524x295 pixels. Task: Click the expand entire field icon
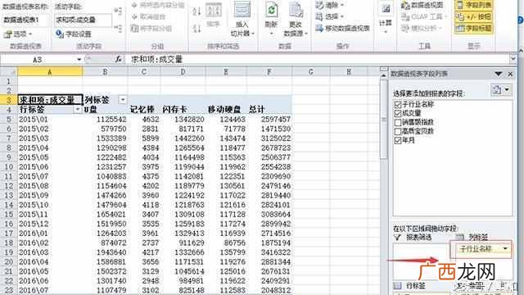[x=118, y=11]
